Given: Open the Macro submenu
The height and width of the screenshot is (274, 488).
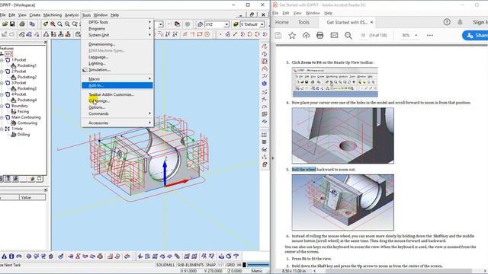Looking at the screenshot, I should click(x=117, y=79).
